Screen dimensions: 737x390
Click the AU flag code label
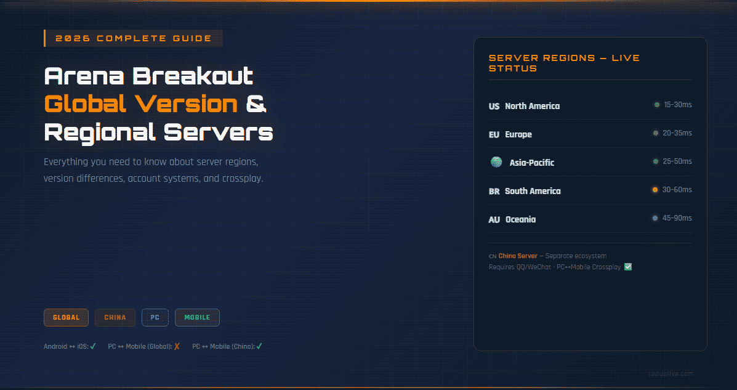tap(494, 220)
